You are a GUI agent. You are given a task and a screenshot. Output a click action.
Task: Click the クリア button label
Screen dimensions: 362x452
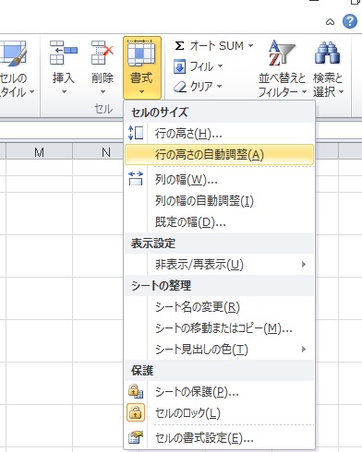click(201, 87)
